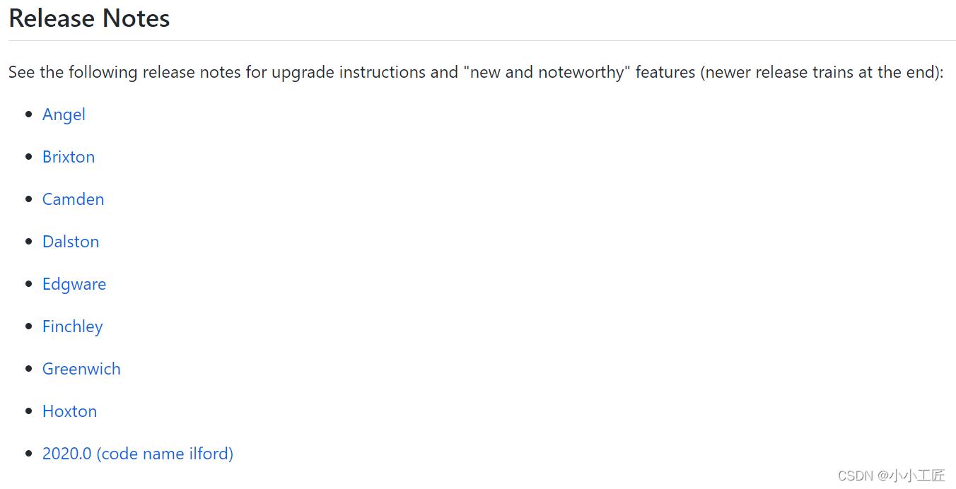
Task: Click the CSDN watermark text
Action: pyautogui.click(x=891, y=476)
